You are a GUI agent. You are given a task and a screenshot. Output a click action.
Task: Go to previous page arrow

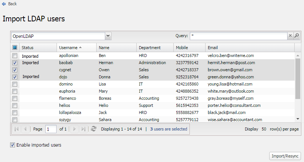[25, 129]
